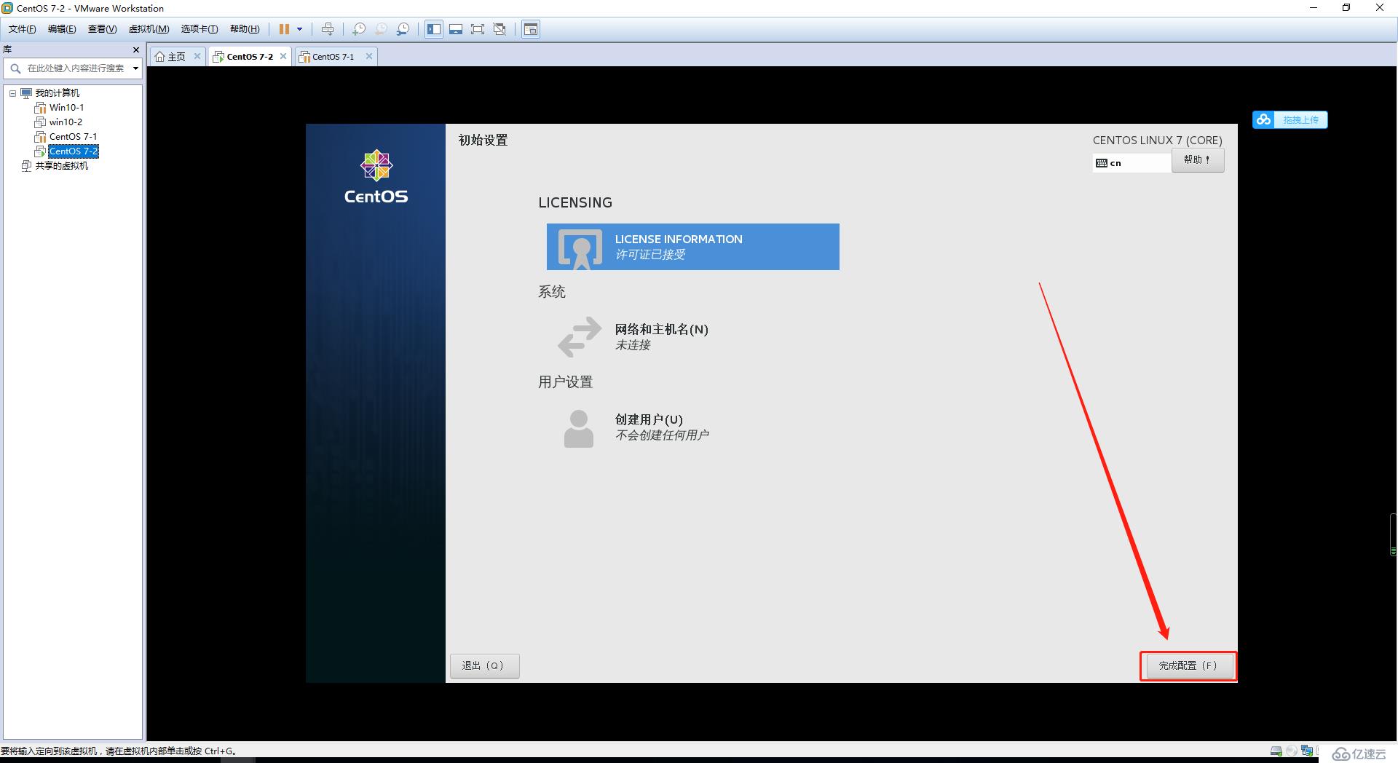This screenshot has width=1398, height=763.
Task: Click the 退出(Q) button
Action: click(x=485, y=665)
